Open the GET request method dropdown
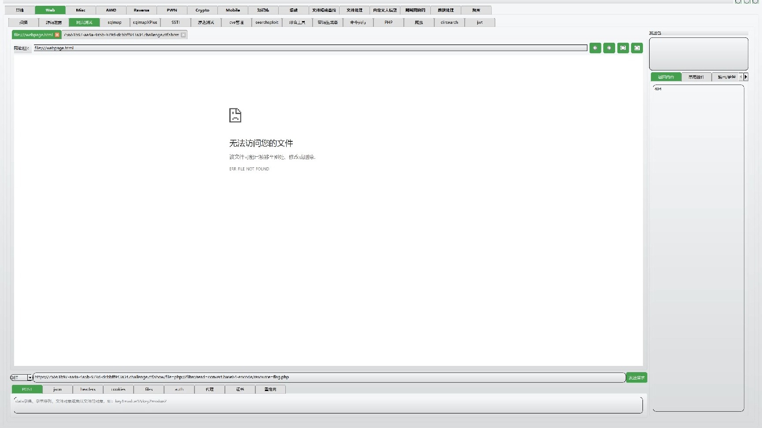762x428 pixels. pyautogui.click(x=30, y=378)
